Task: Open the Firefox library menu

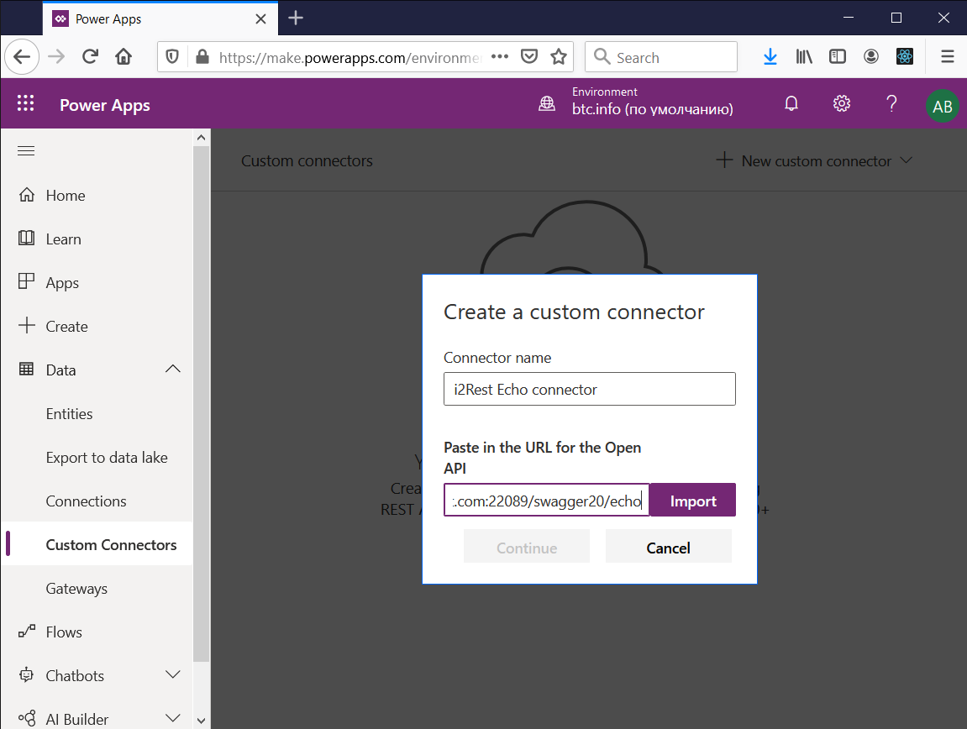Action: (803, 57)
